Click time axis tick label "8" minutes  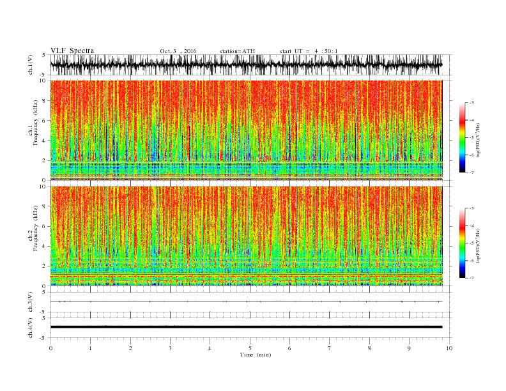tap(369, 348)
